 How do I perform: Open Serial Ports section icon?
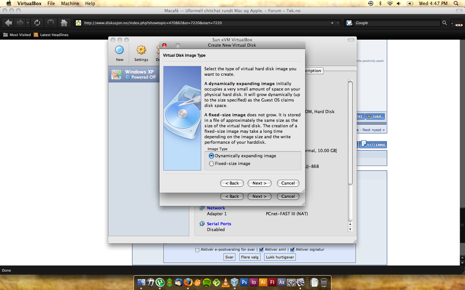(202, 224)
